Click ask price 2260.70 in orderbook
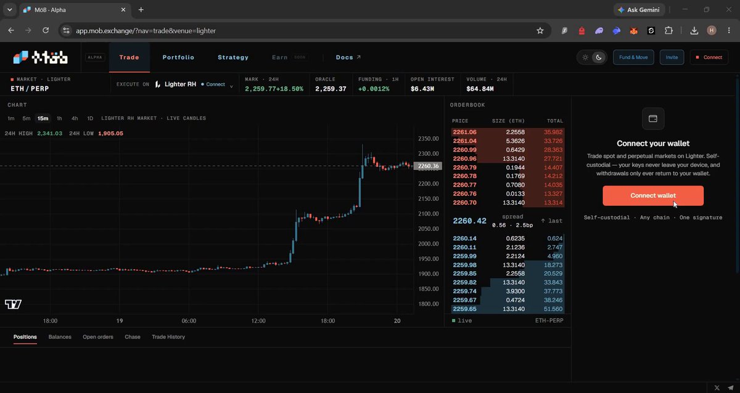The width and height of the screenshot is (740, 393). tap(464, 203)
